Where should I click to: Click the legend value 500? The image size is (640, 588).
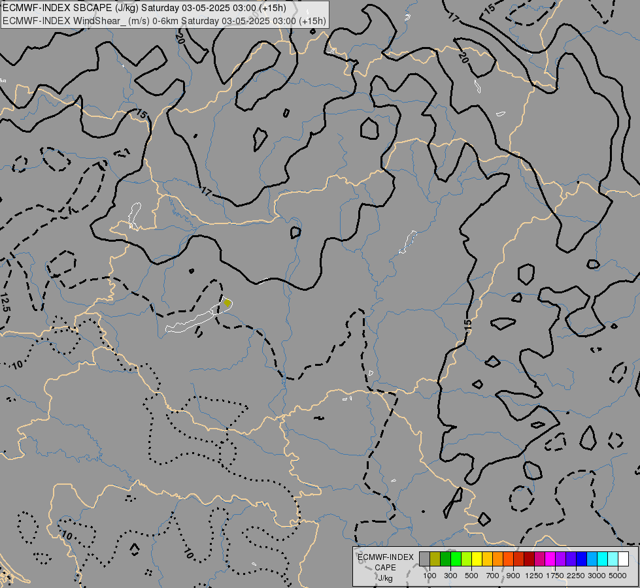coord(471,576)
